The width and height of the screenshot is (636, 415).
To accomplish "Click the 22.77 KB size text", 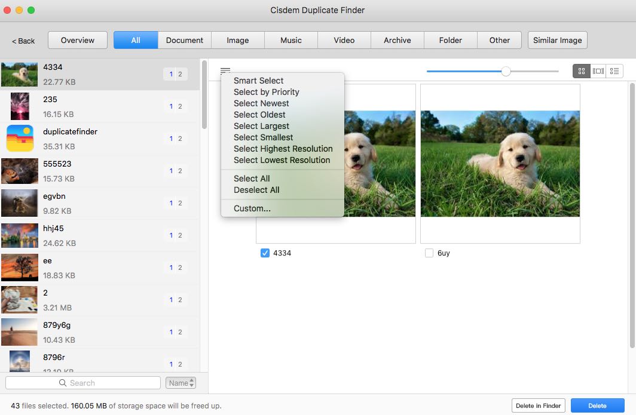I will pos(59,82).
